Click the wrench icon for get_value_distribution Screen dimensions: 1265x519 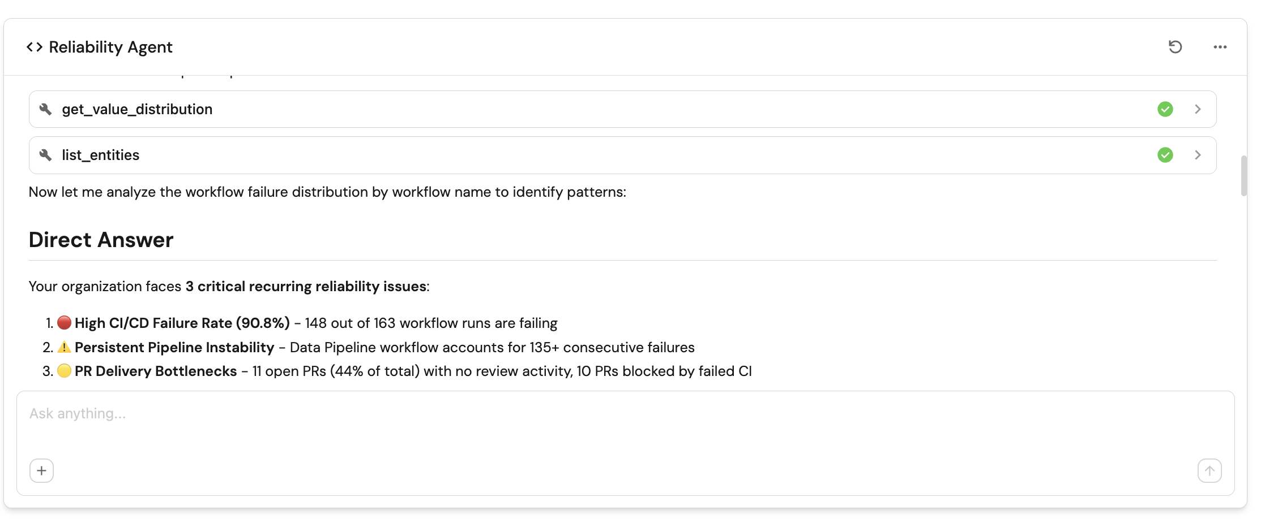(x=46, y=109)
